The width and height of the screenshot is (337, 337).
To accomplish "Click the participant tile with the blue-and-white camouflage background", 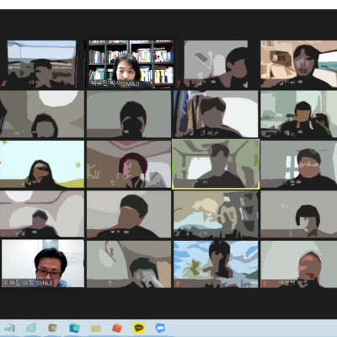I will (x=216, y=264).
